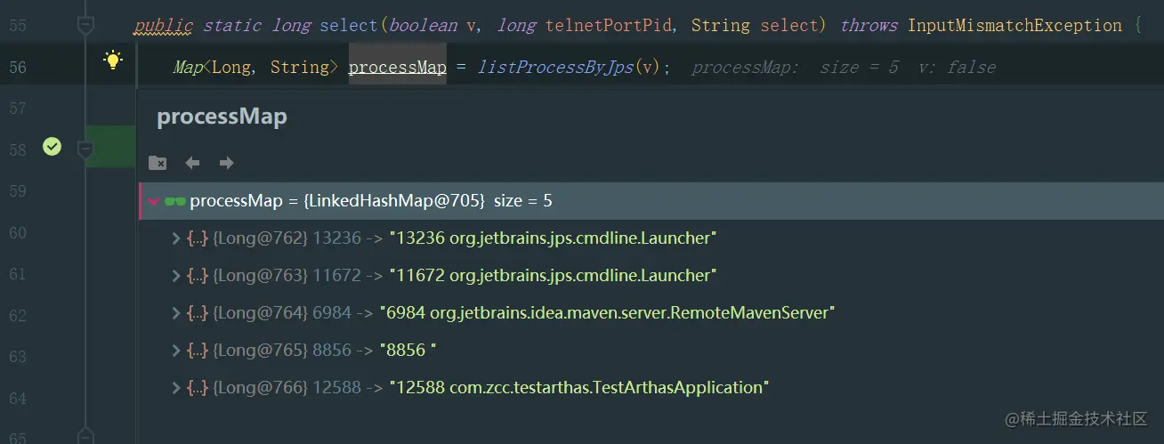Click the fold marker on line 55

85,26
